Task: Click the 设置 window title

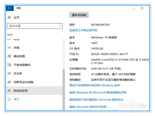Action: [x=18, y=8]
